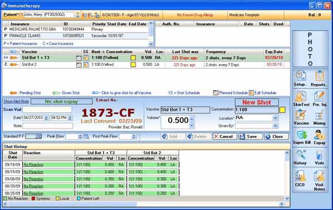Decrease the Volume with down arrow
Image resolution: width=333 pixels, height=210 pixels.
point(192,126)
